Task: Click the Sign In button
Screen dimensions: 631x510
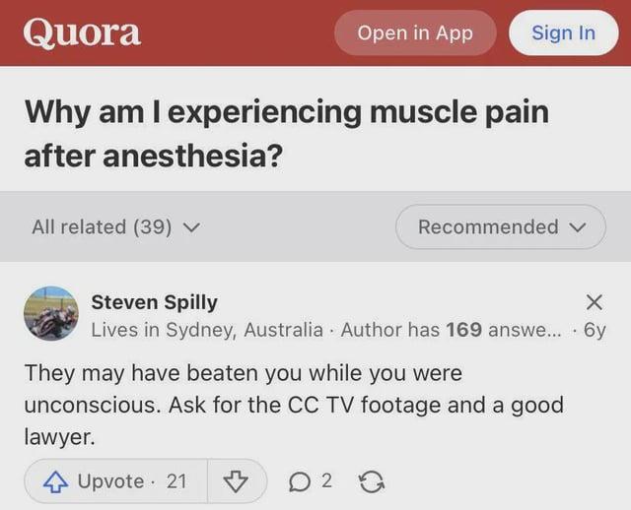Action: click(563, 32)
